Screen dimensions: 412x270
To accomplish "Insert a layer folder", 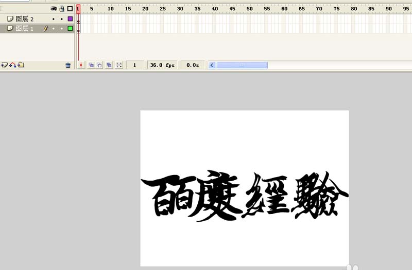I will (x=21, y=65).
